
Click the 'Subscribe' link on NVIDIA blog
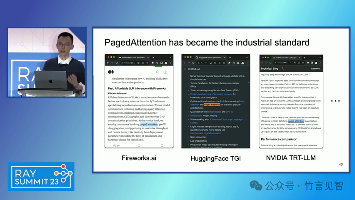(316, 69)
